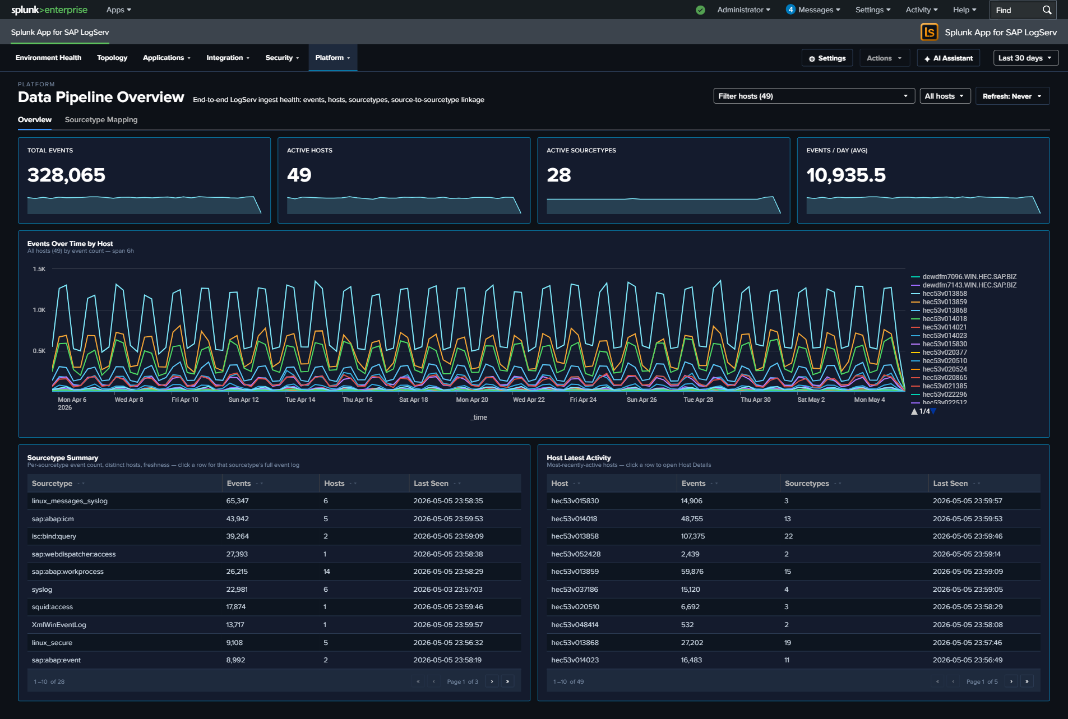The height and width of the screenshot is (719, 1068).
Task: Go to next page of Host Latest Activity
Action: pyautogui.click(x=1011, y=681)
